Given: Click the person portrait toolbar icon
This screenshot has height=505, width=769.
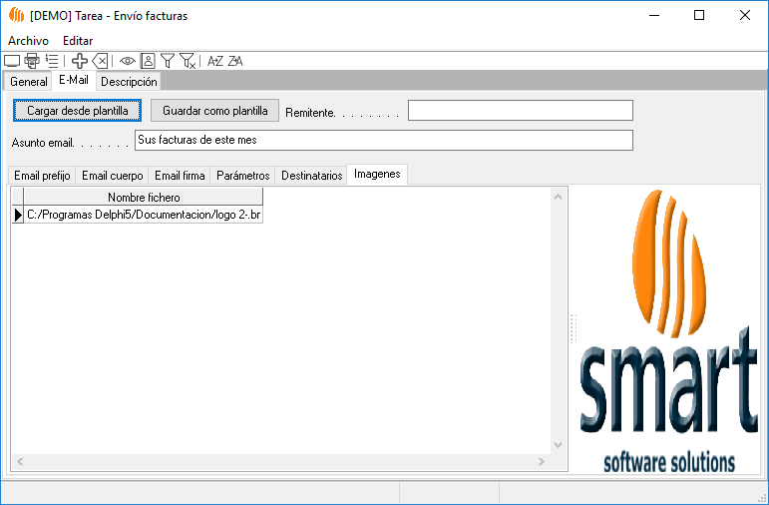Looking at the screenshot, I should point(148,61).
